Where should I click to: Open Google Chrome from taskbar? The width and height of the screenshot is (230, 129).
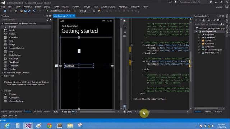(x=49, y=126)
